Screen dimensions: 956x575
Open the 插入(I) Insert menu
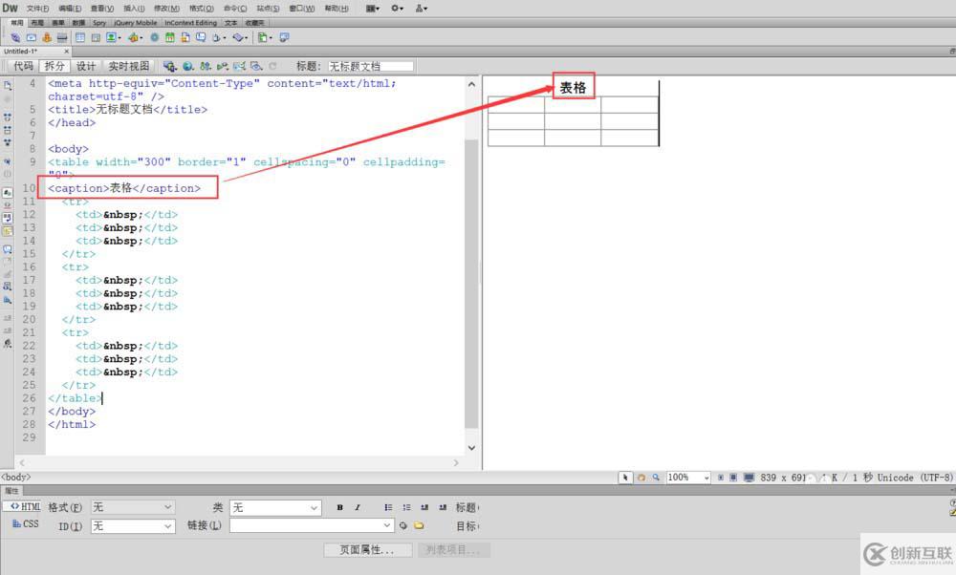[134, 9]
